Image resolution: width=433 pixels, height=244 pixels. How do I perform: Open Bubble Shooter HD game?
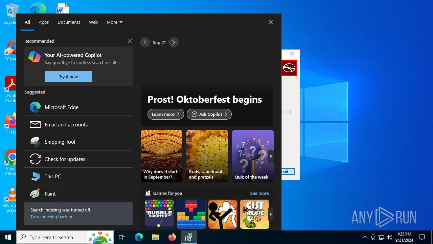coord(159,214)
